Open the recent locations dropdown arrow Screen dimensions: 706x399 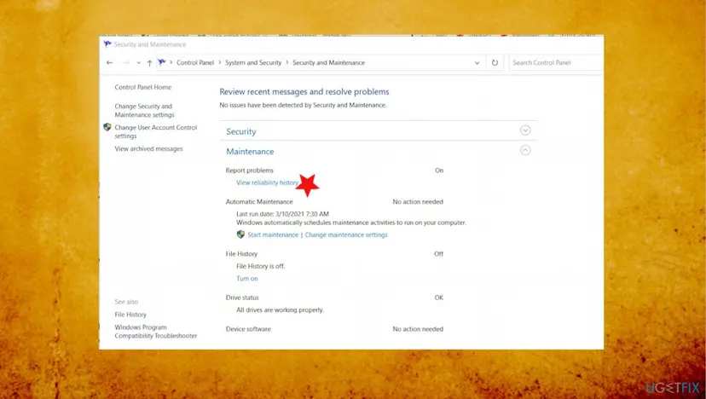[139, 63]
